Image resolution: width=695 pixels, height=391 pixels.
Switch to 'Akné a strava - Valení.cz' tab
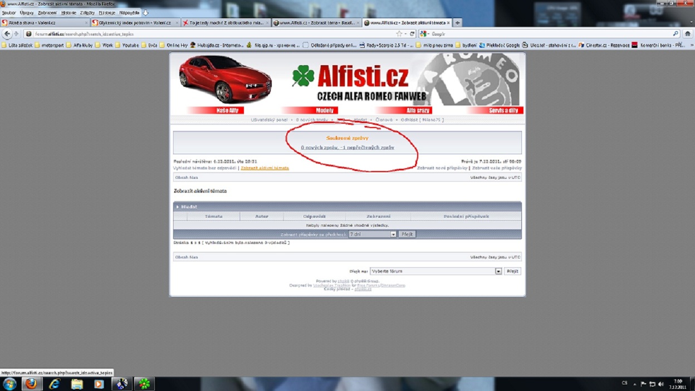coord(43,23)
